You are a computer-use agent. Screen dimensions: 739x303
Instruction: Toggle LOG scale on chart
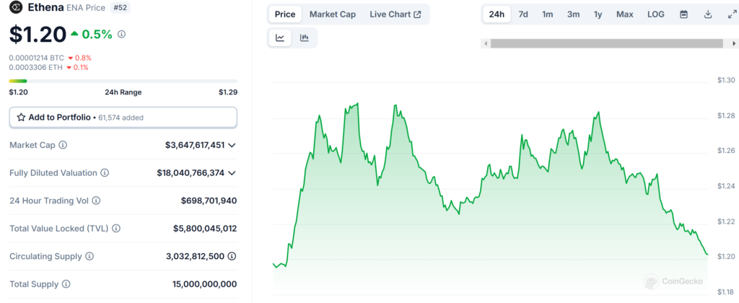click(x=655, y=14)
